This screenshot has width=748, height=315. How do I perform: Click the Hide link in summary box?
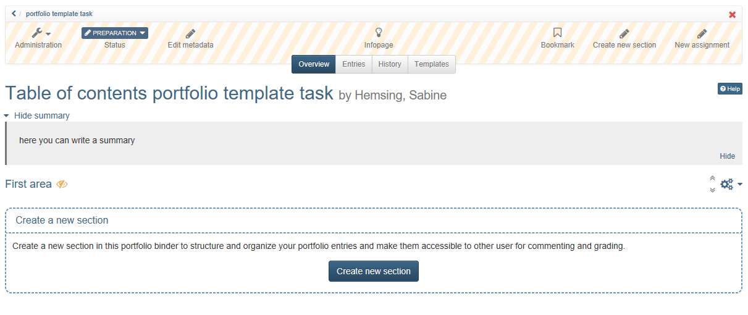point(727,156)
